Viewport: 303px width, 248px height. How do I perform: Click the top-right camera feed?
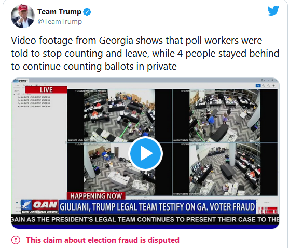pos(225,115)
